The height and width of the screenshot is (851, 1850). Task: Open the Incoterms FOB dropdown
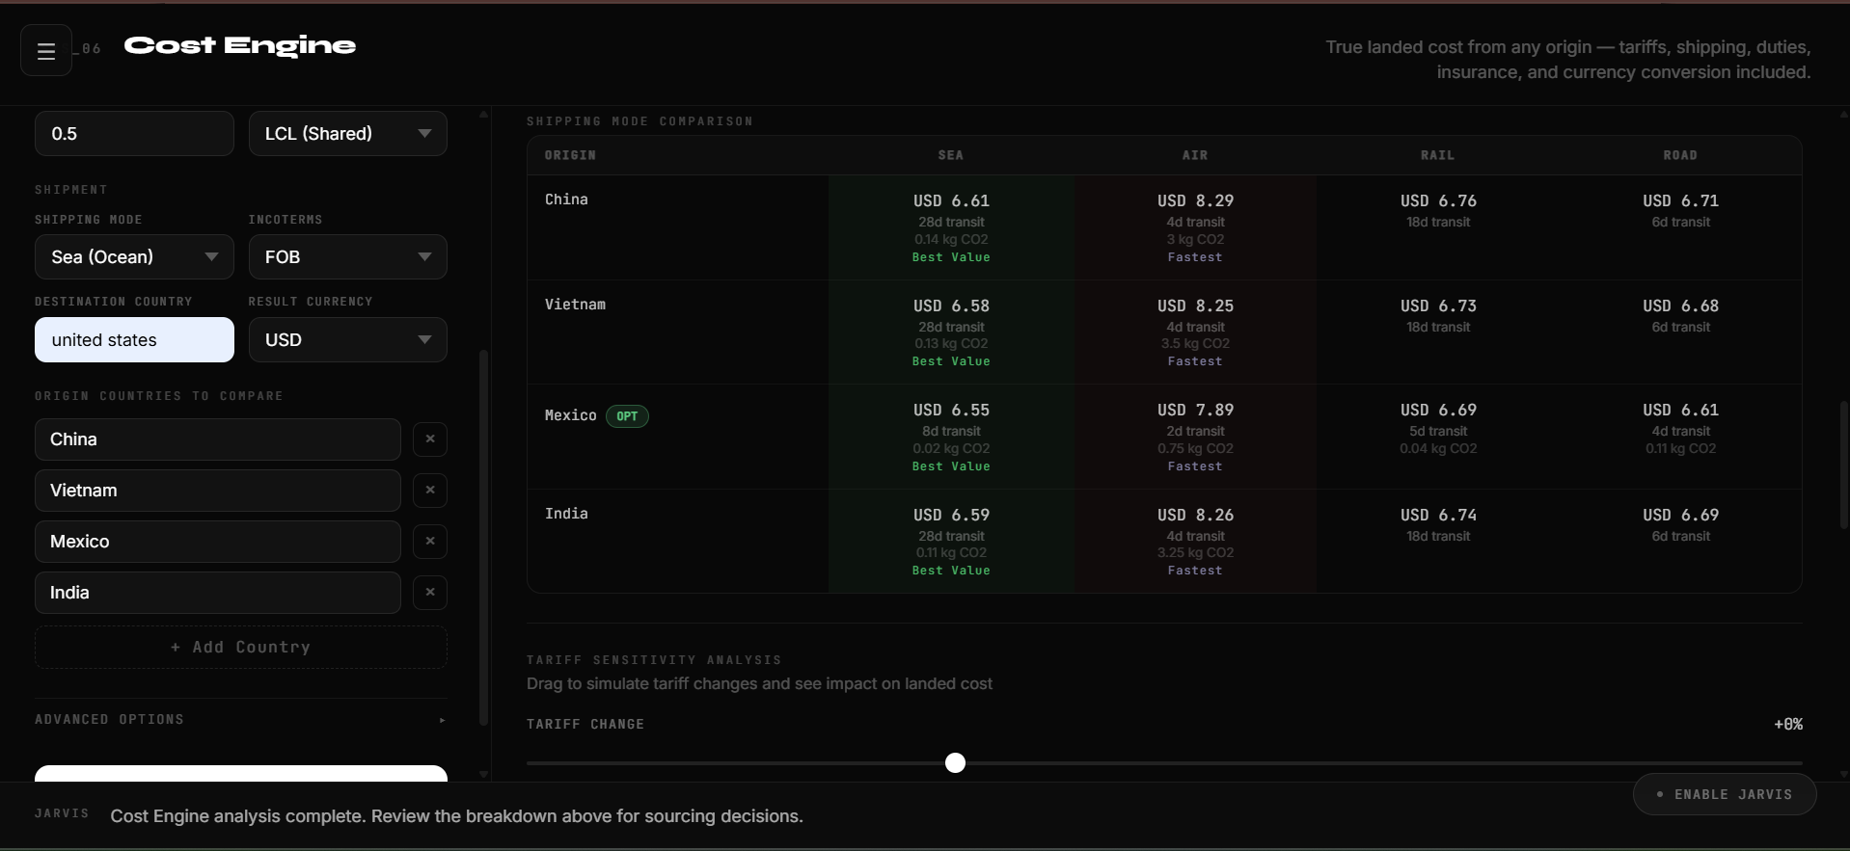click(348, 257)
